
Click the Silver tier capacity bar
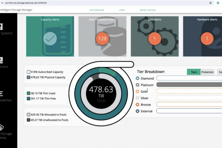[189, 98]
